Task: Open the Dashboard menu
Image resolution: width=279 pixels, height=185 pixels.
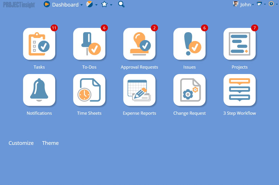Action: point(66,5)
